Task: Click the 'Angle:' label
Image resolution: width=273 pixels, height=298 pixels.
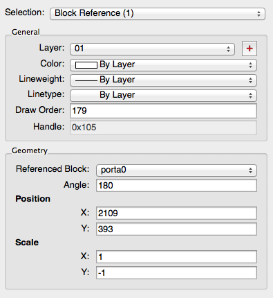Action: [x=77, y=185]
